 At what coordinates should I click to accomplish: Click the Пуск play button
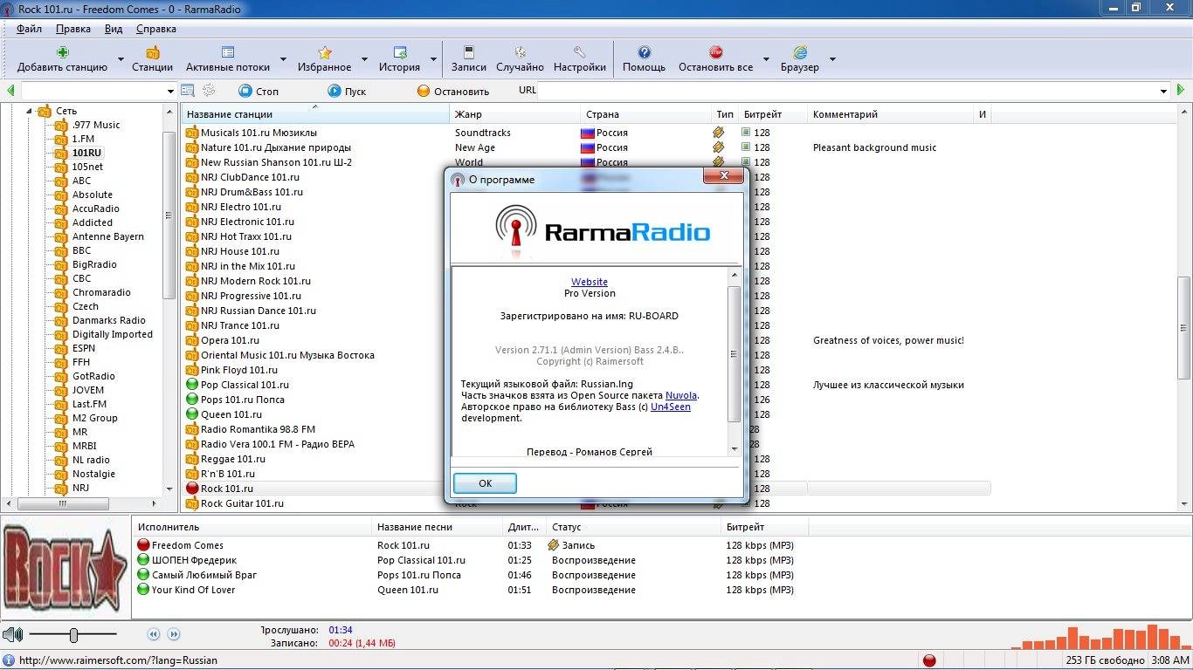tap(347, 91)
